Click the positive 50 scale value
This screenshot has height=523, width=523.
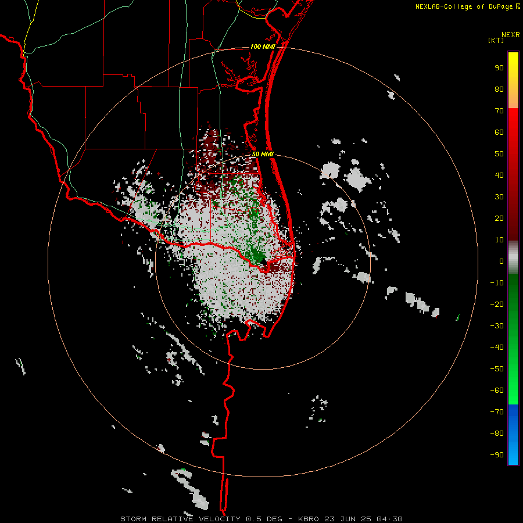(499, 154)
